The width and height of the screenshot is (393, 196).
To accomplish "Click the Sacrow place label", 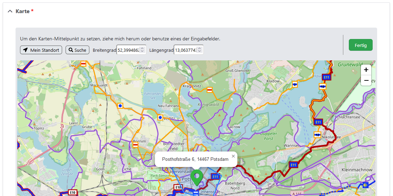I will (x=234, y=127).
